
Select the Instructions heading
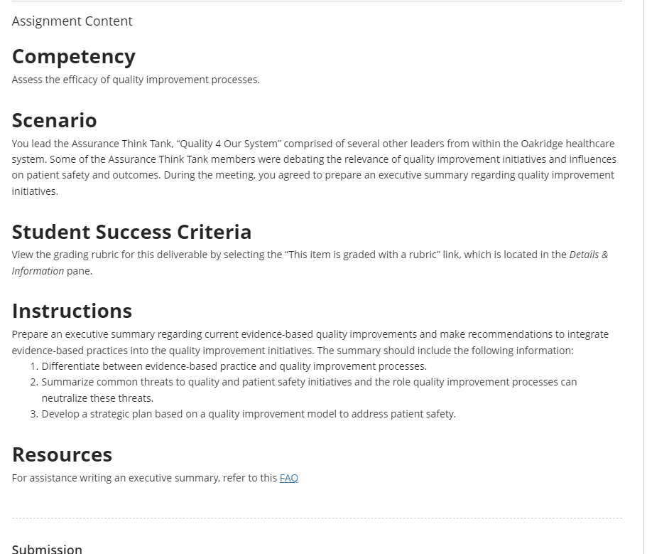click(72, 311)
